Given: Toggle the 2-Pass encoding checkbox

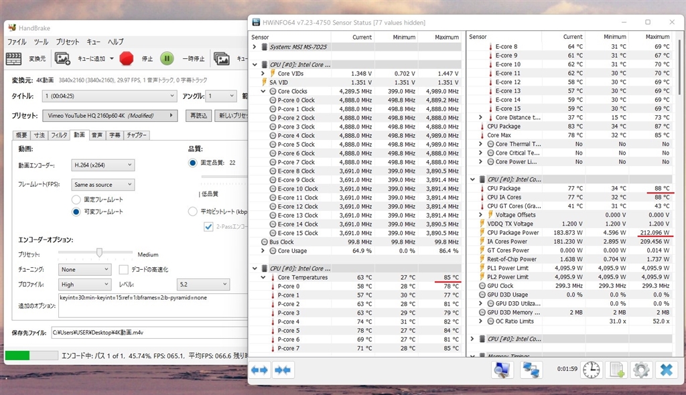Looking at the screenshot, I should (x=208, y=226).
